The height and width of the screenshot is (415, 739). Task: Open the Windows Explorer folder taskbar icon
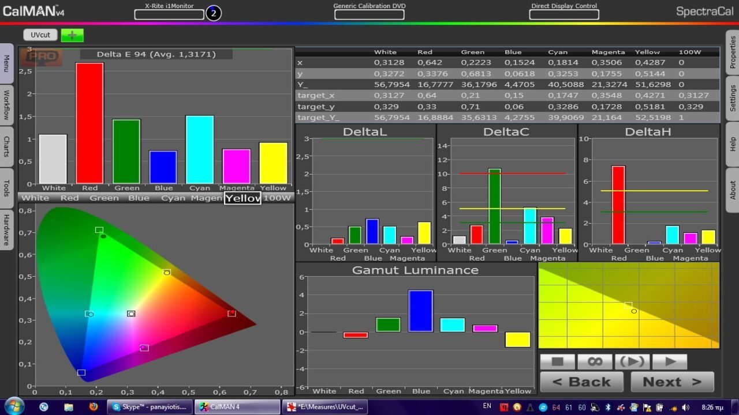(x=69, y=407)
